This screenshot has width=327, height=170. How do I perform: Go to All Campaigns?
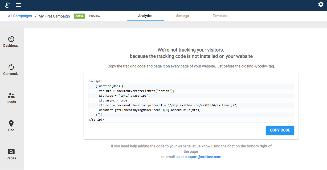tap(20, 16)
